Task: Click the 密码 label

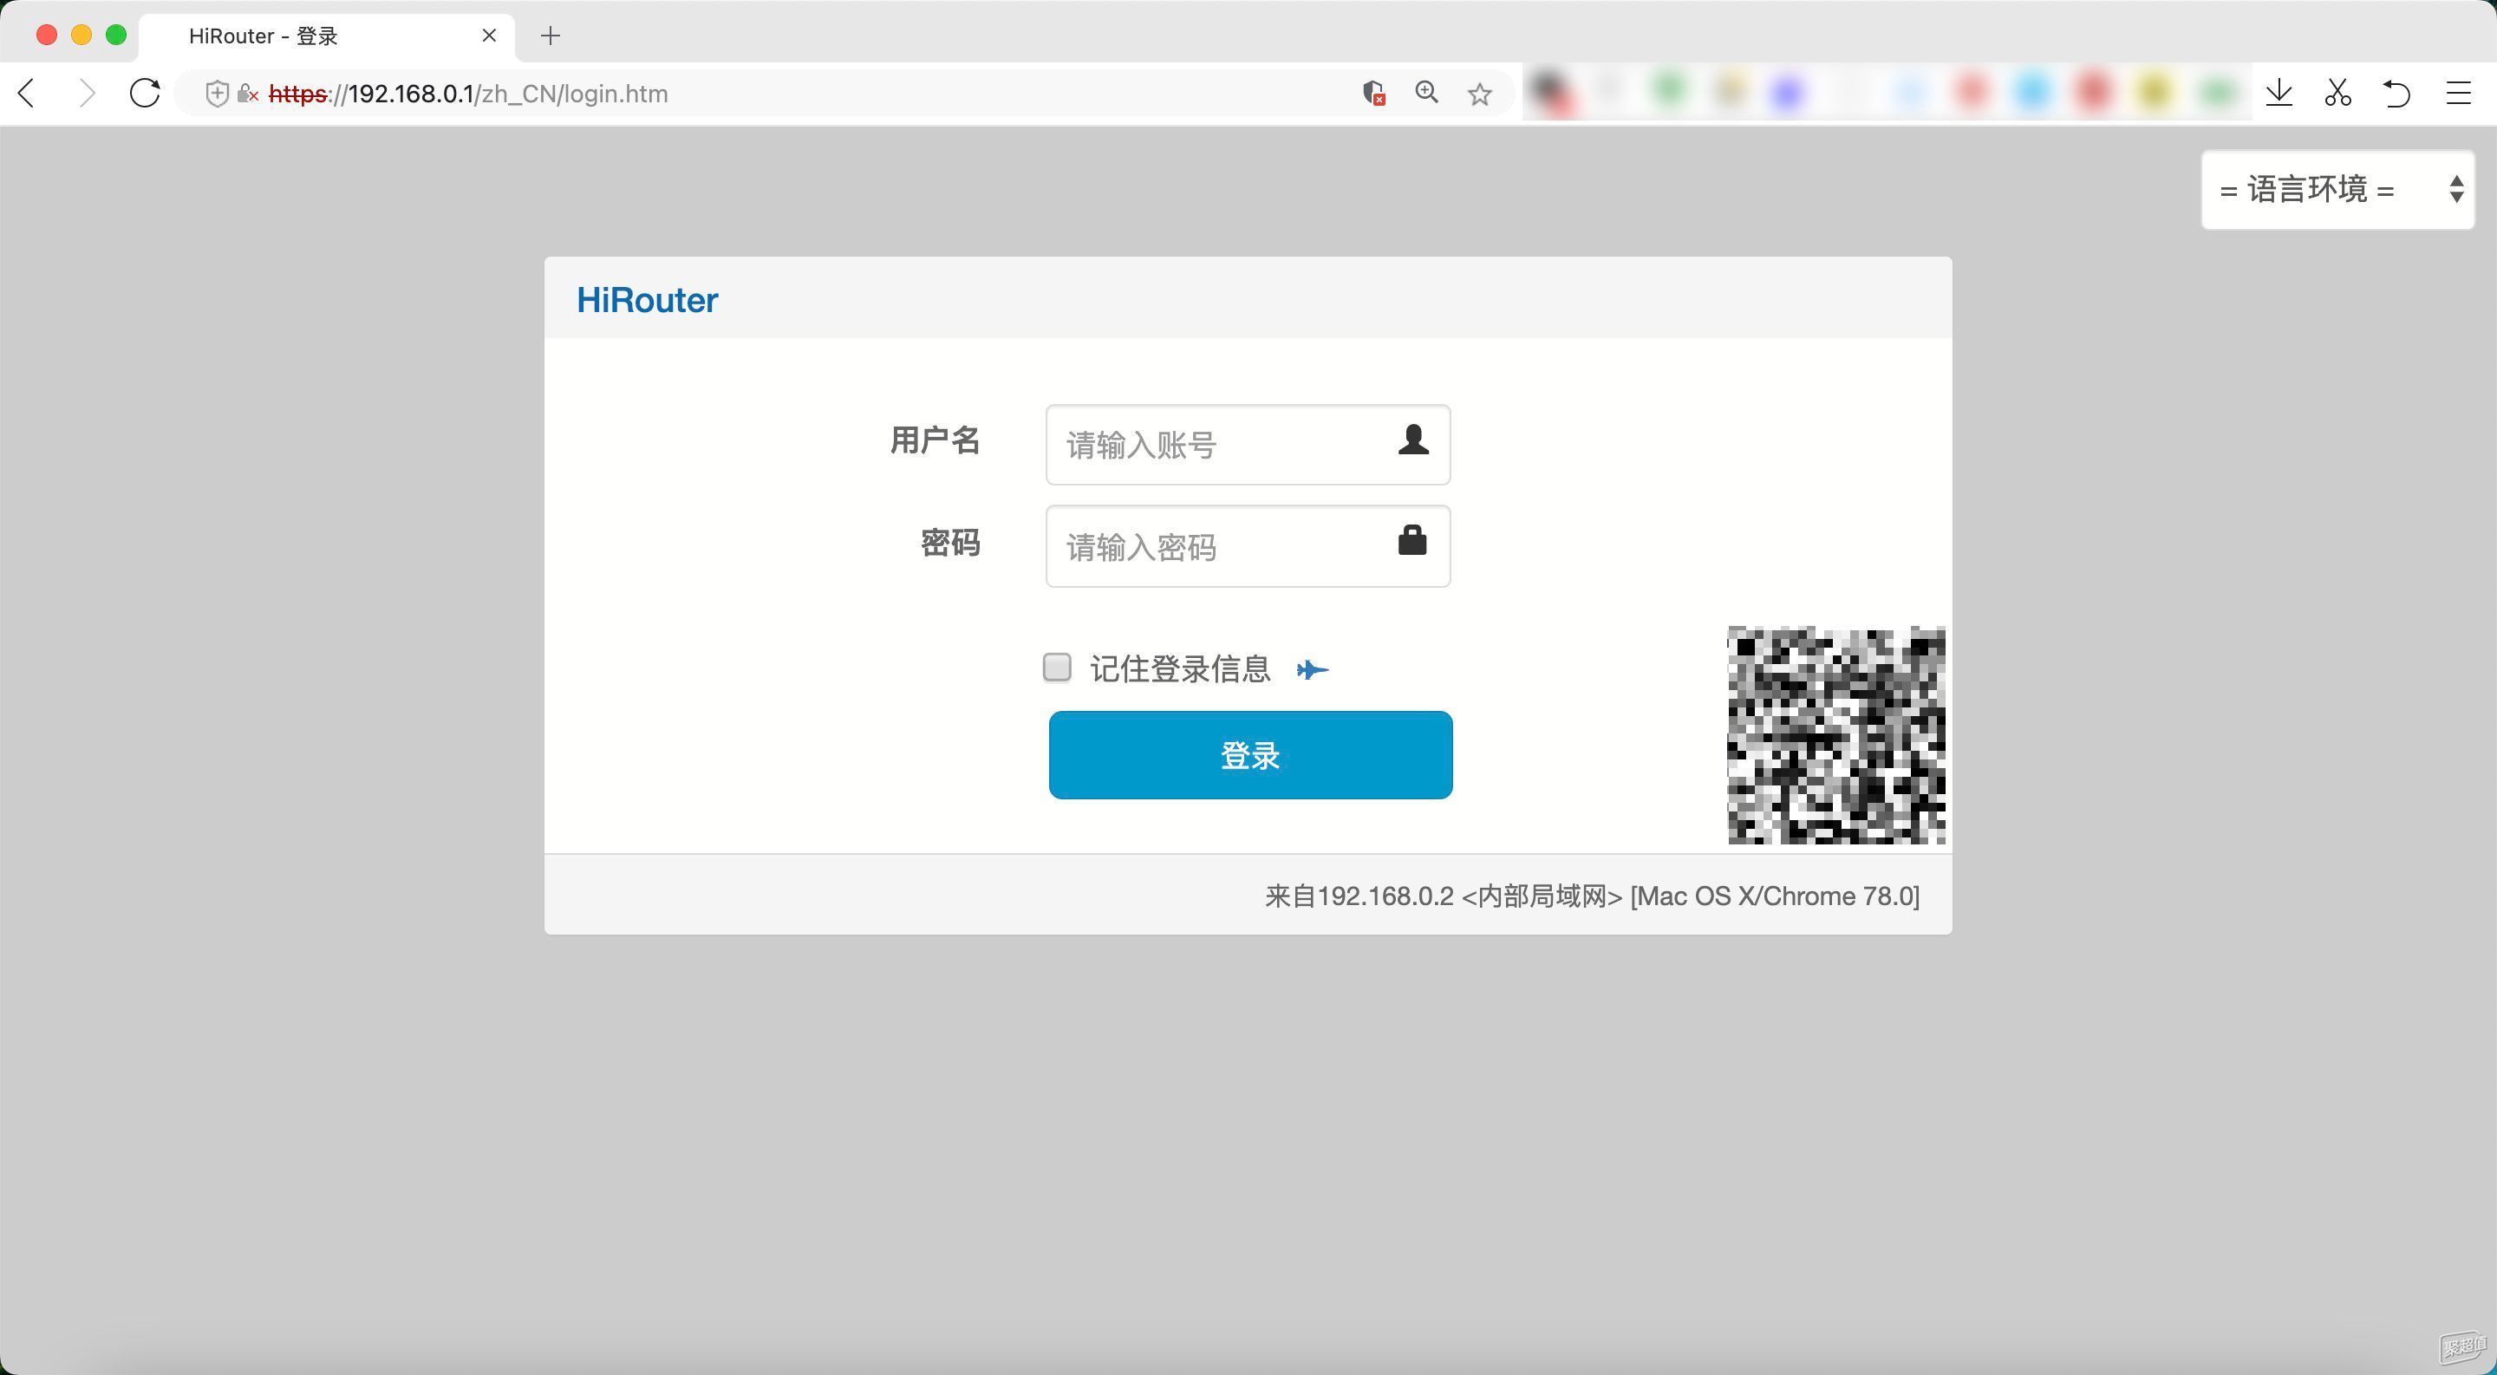Action: (950, 543)
